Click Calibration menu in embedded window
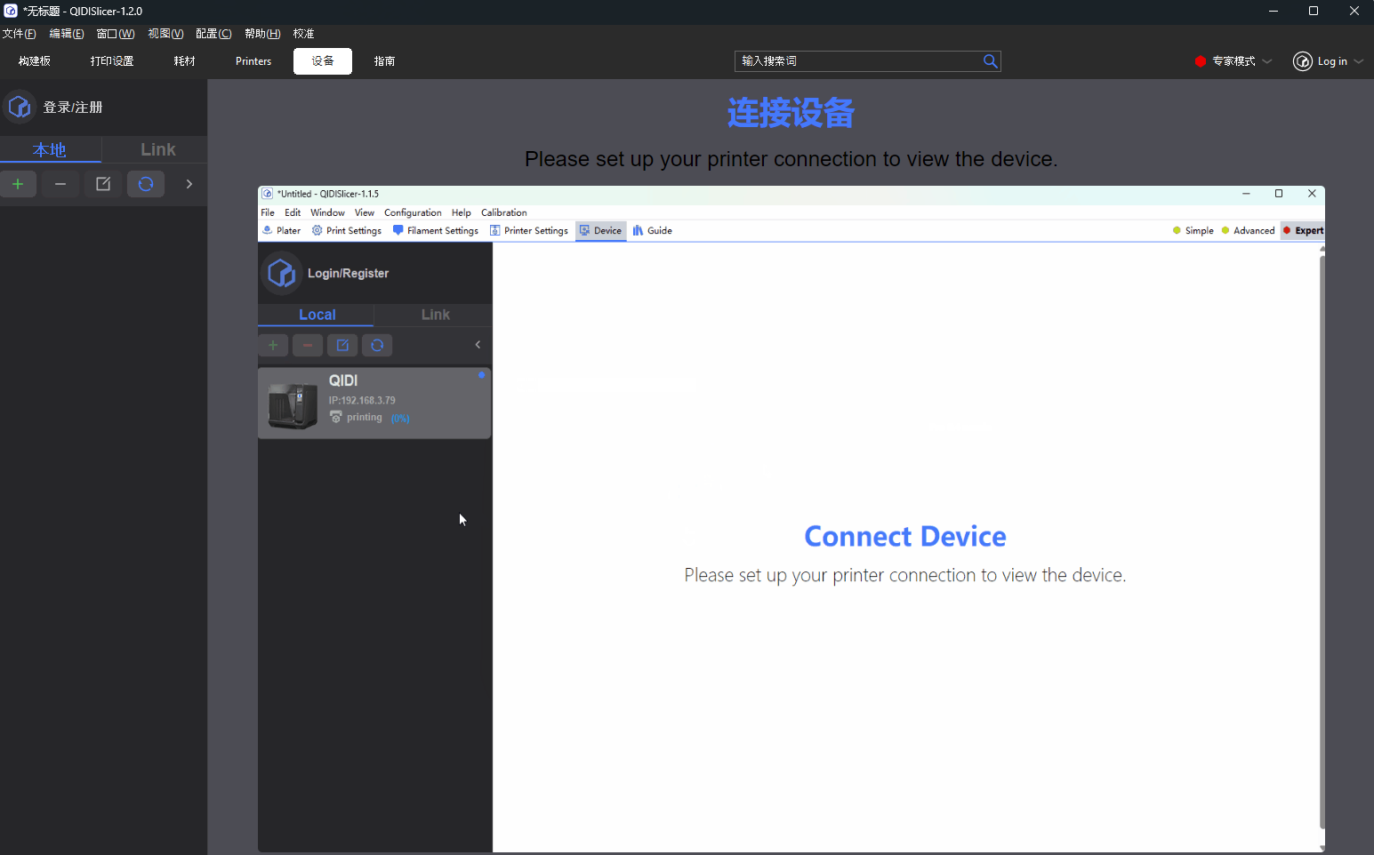1374x855 pixels. coord(504,212)
